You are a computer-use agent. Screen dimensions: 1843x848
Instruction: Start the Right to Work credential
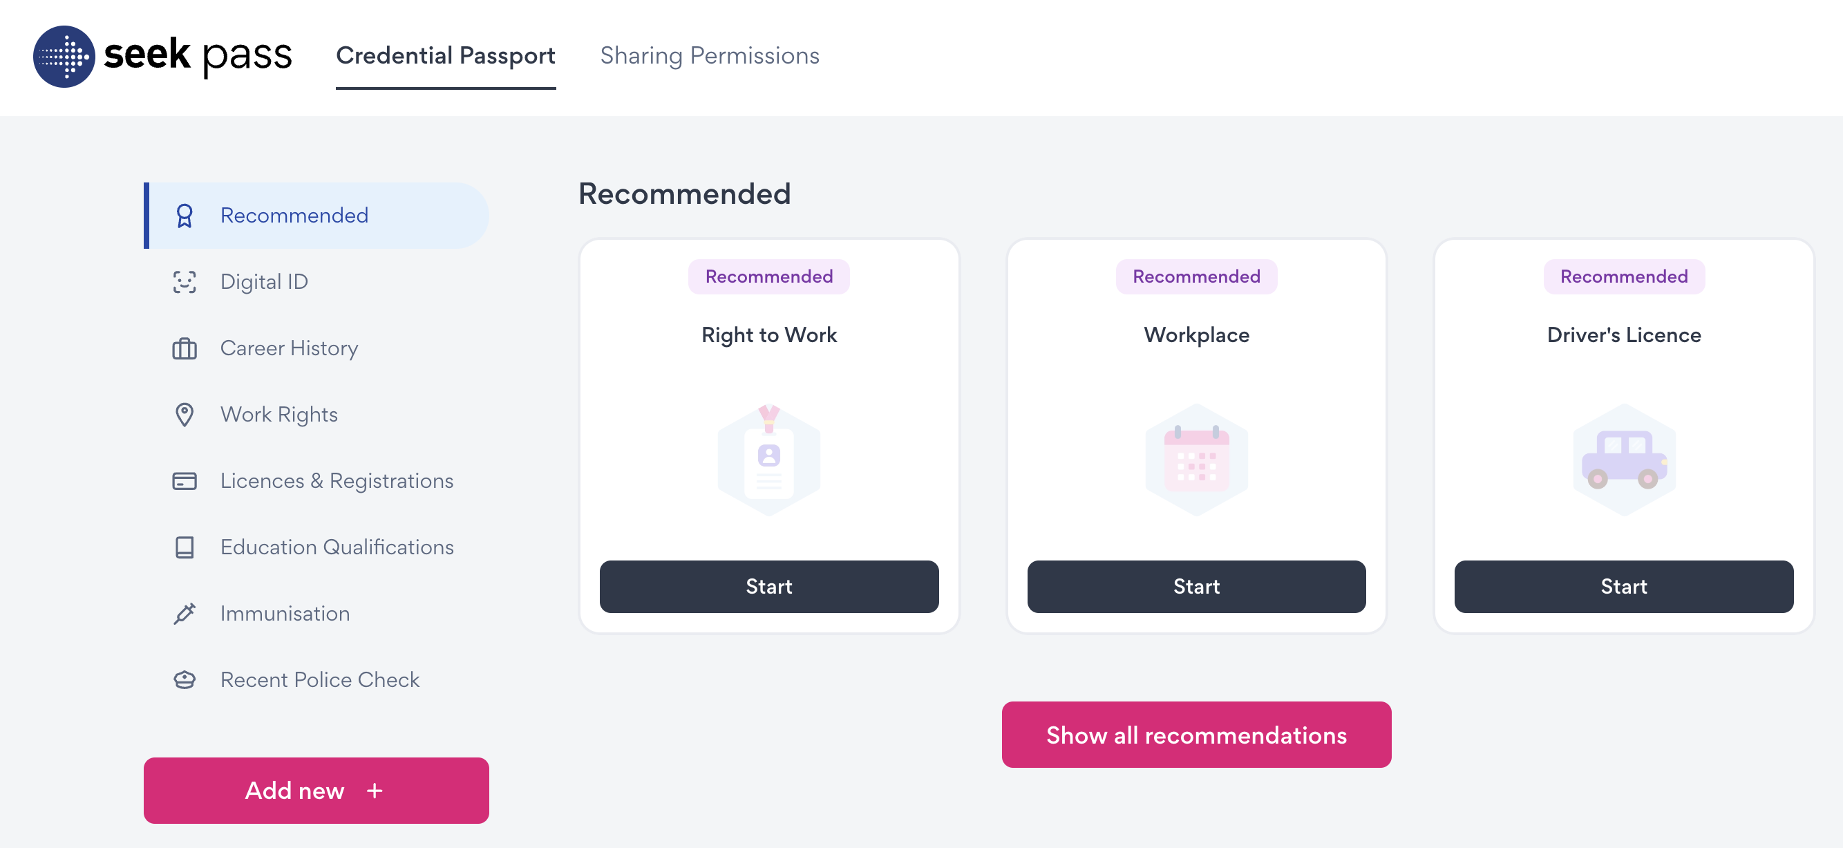[x=768, y=587]
